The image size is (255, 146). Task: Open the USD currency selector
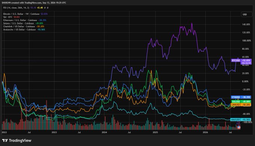pyautogui.click(x=246, y=15)
